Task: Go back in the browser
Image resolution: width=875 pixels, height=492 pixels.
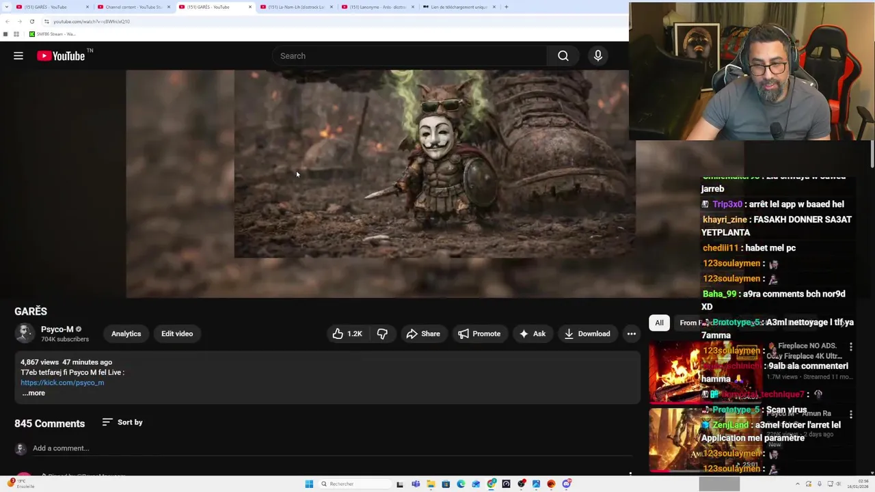Action: pyautogui.click(x=6, y=21)
